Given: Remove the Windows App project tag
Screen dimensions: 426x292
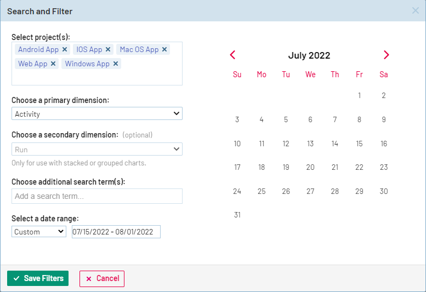Looking at the screenshot, I should (x=116, y=64).
